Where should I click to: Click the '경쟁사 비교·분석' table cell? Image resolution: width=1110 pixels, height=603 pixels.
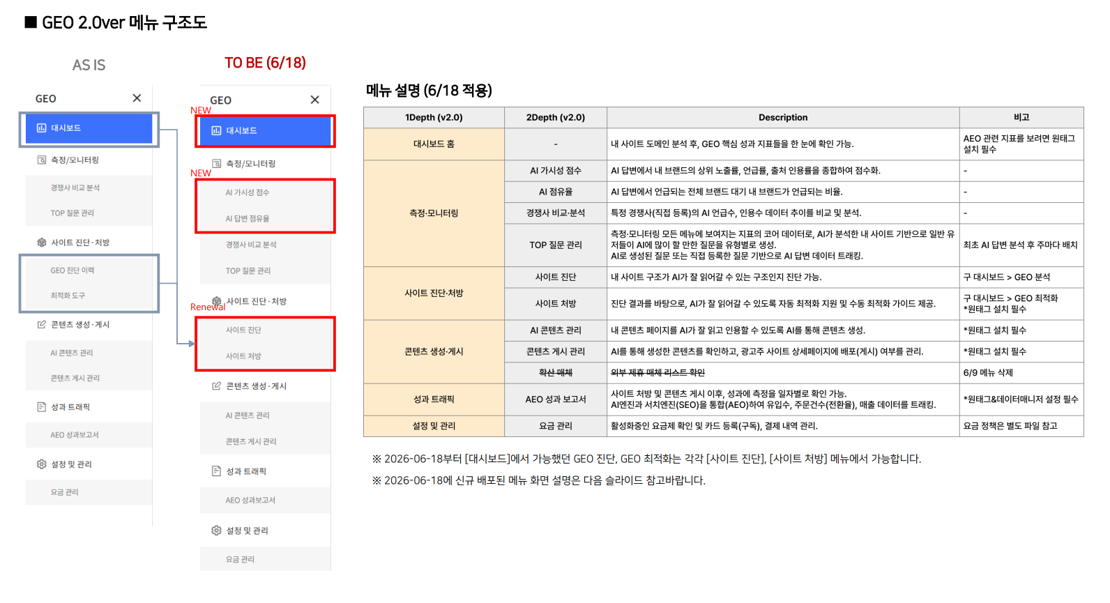pos(556,213)
